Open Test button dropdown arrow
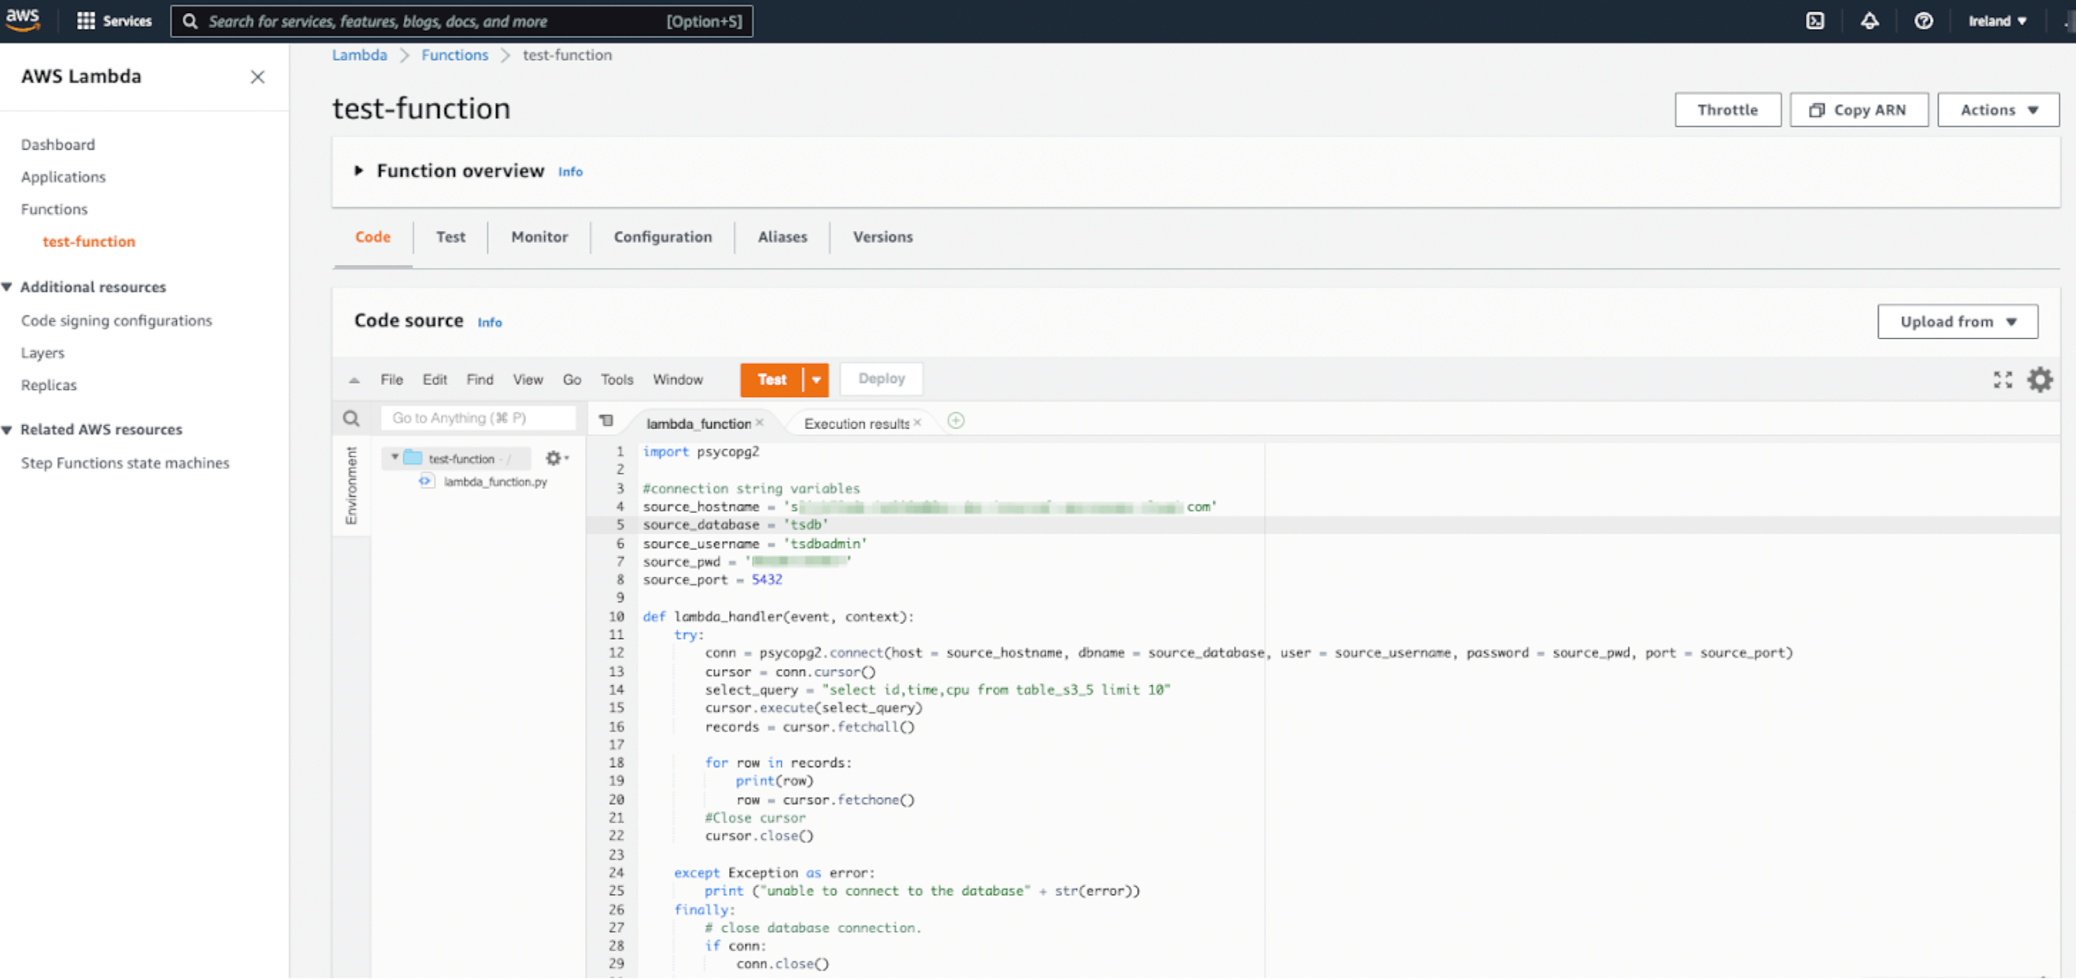 tap(815, 379)
